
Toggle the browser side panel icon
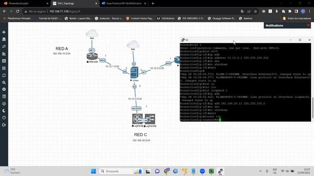tap(296, 11)
